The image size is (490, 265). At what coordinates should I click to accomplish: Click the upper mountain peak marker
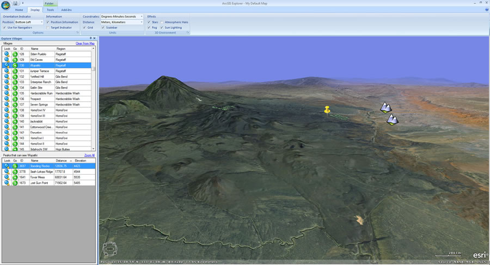pos(386,108)
